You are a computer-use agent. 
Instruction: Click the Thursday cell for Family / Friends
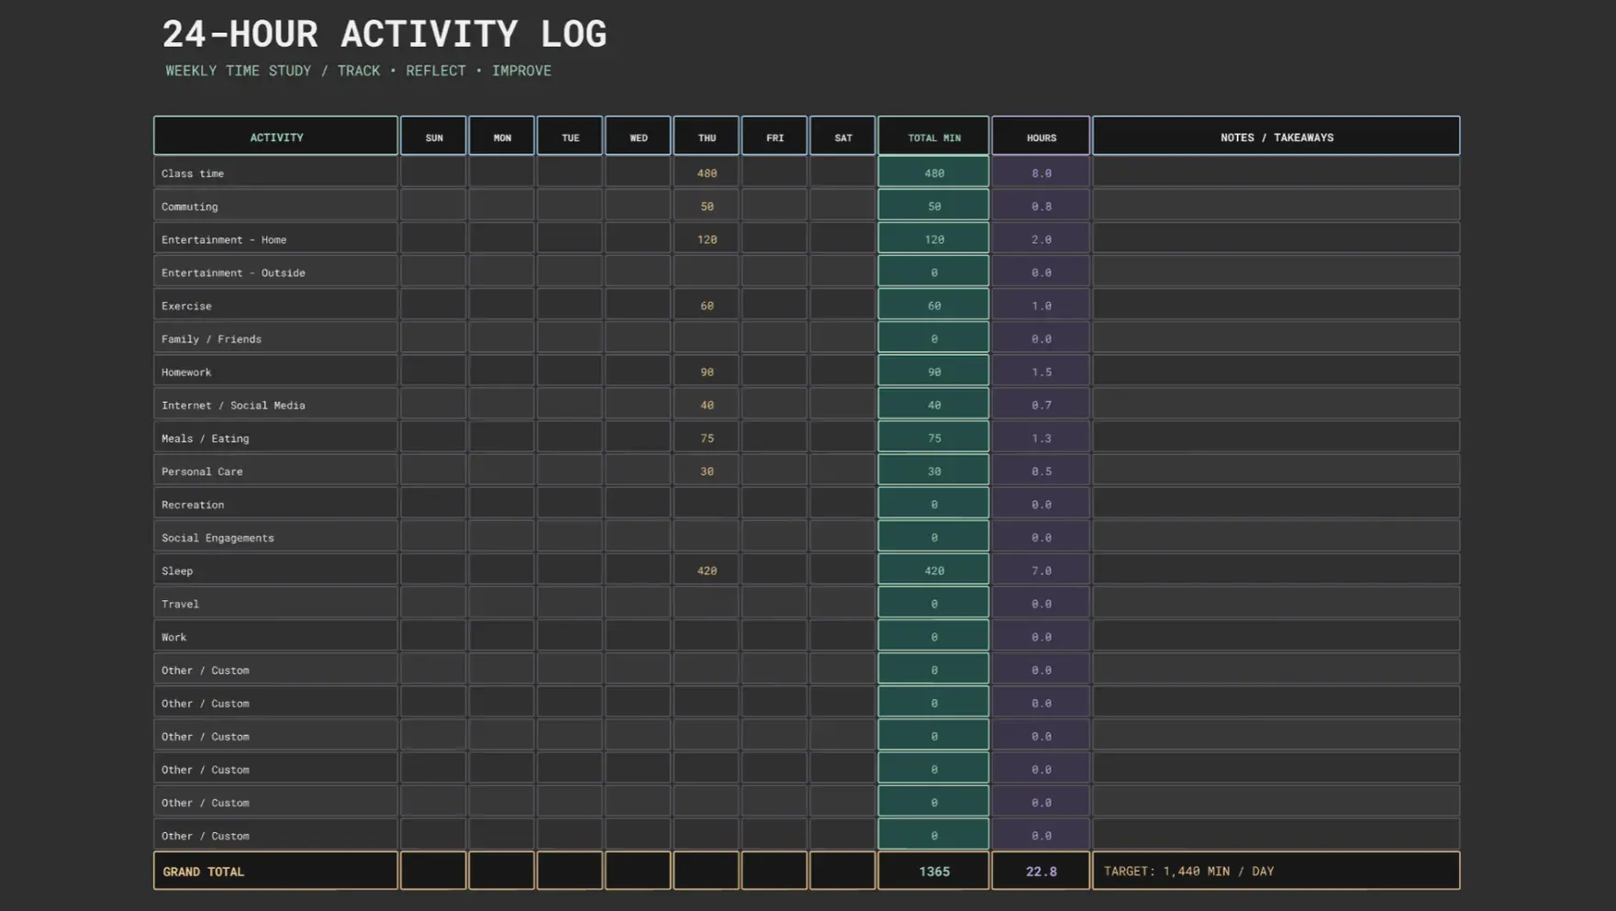click(x=706, y=338)
